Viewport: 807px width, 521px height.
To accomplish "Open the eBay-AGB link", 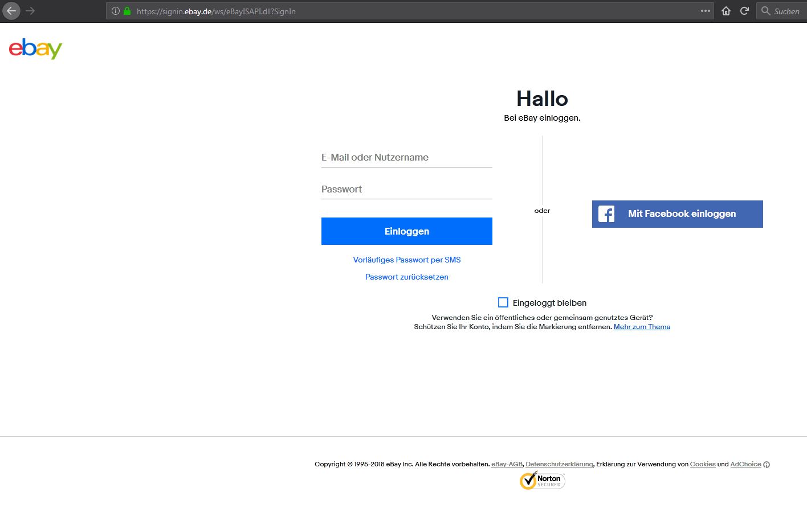I will coord(507,464).
